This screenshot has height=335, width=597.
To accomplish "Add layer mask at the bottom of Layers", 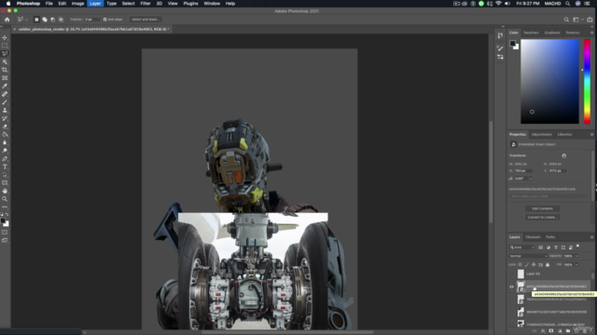I will [x=551, y=331].
